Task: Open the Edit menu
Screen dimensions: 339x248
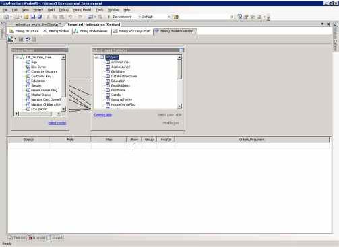Action: click(15, 10)
